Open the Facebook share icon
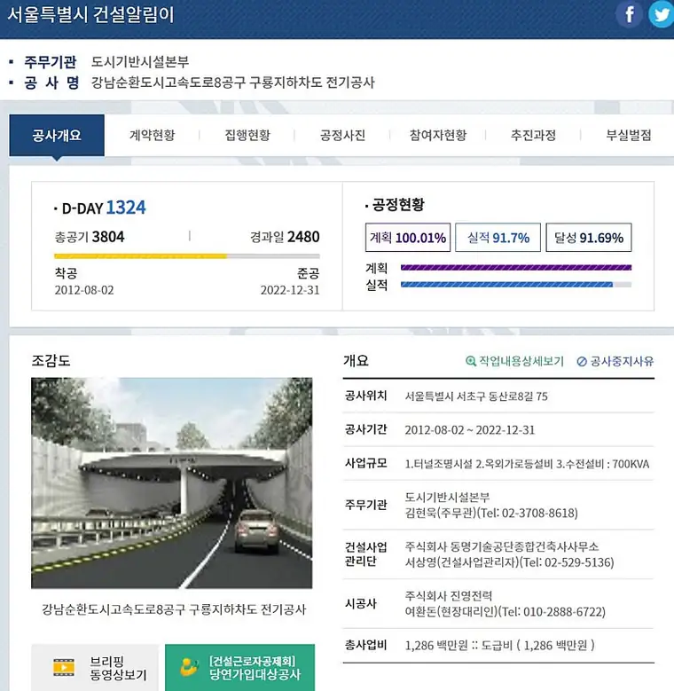 click(x=629, y=14)
